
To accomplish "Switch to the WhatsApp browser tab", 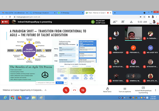I will (69, 13).
